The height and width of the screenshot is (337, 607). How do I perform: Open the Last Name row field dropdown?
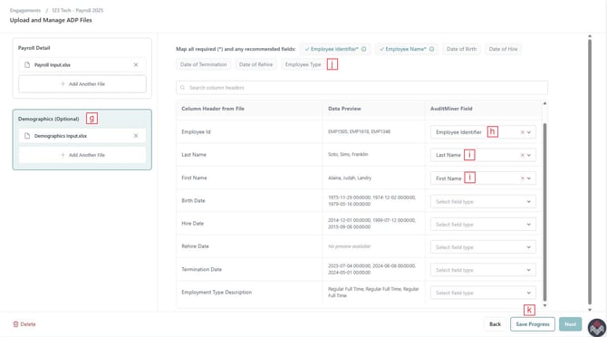(x=529, y=155)
